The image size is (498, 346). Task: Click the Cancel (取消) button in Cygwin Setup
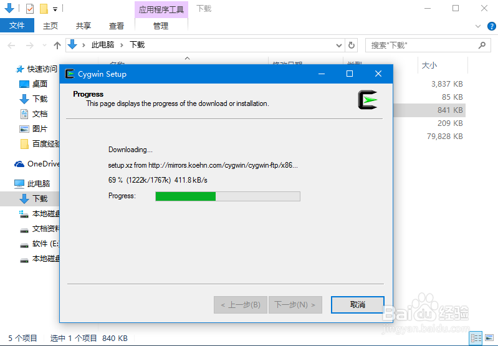pos(357,305)
